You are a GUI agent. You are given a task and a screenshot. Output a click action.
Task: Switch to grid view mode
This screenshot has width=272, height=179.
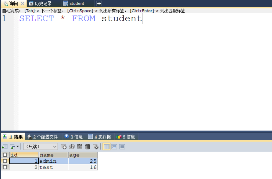point(107,147)
